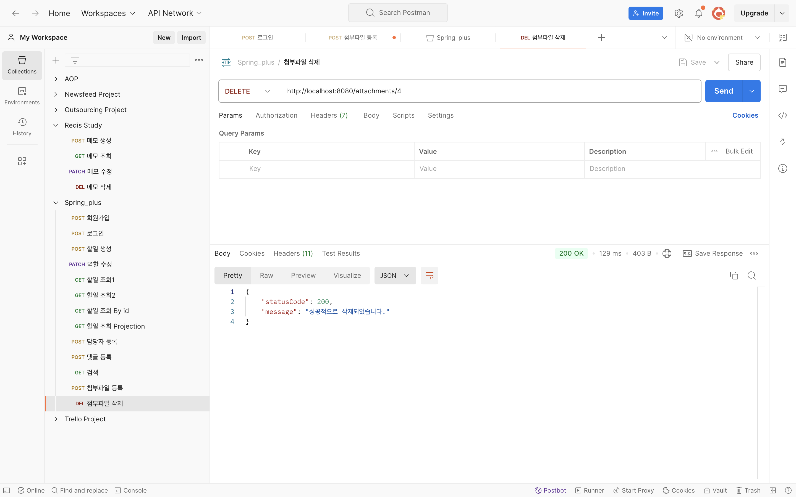Click the Send button
Viewport: 796px width, 497px height.
(x=724, y=91)
